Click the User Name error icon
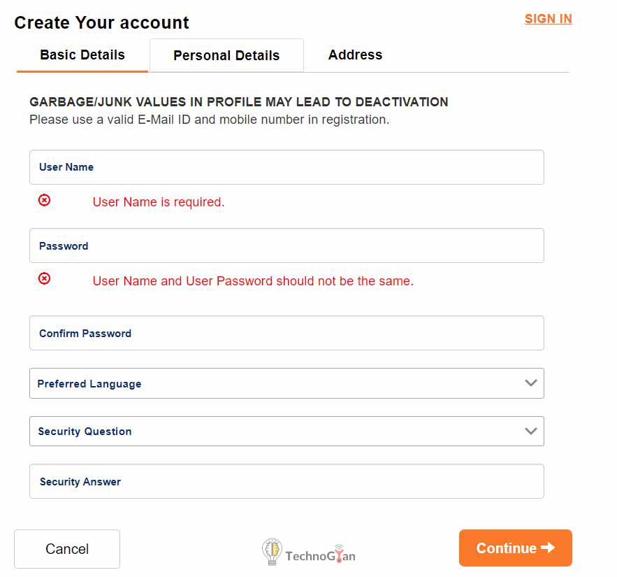The width and height of the screenshot is (617, 577). (x=44, y=201)
